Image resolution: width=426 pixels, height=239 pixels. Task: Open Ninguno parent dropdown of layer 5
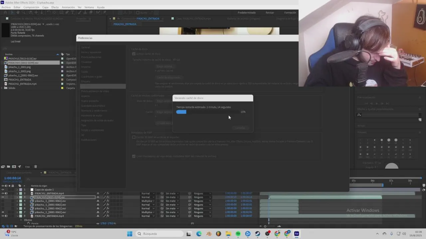[202, 204]
